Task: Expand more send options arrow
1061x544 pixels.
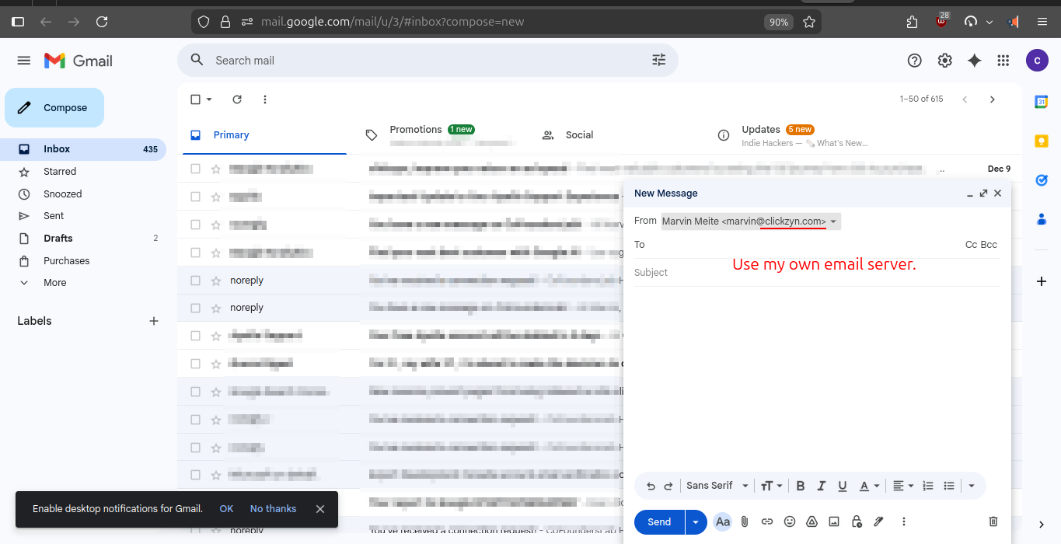Action: click(x=696, y=522)
